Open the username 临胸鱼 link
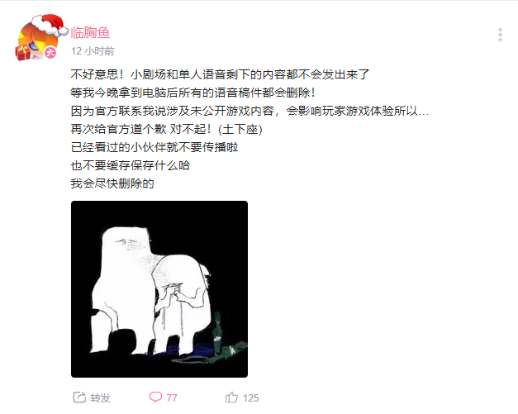This screenshot has height=414, width=518. coord(90,33)
